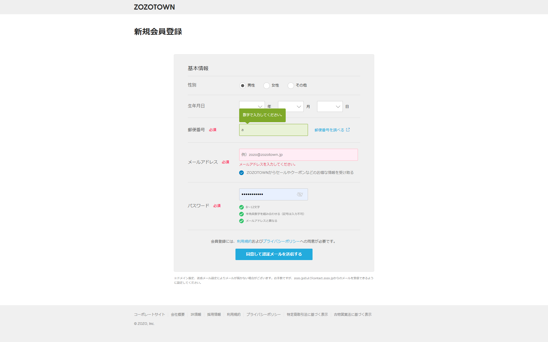Viewport: 548px width, 342px height.
Task: Open the プライバシーポリシー footer link
Action: pos(264,314)
